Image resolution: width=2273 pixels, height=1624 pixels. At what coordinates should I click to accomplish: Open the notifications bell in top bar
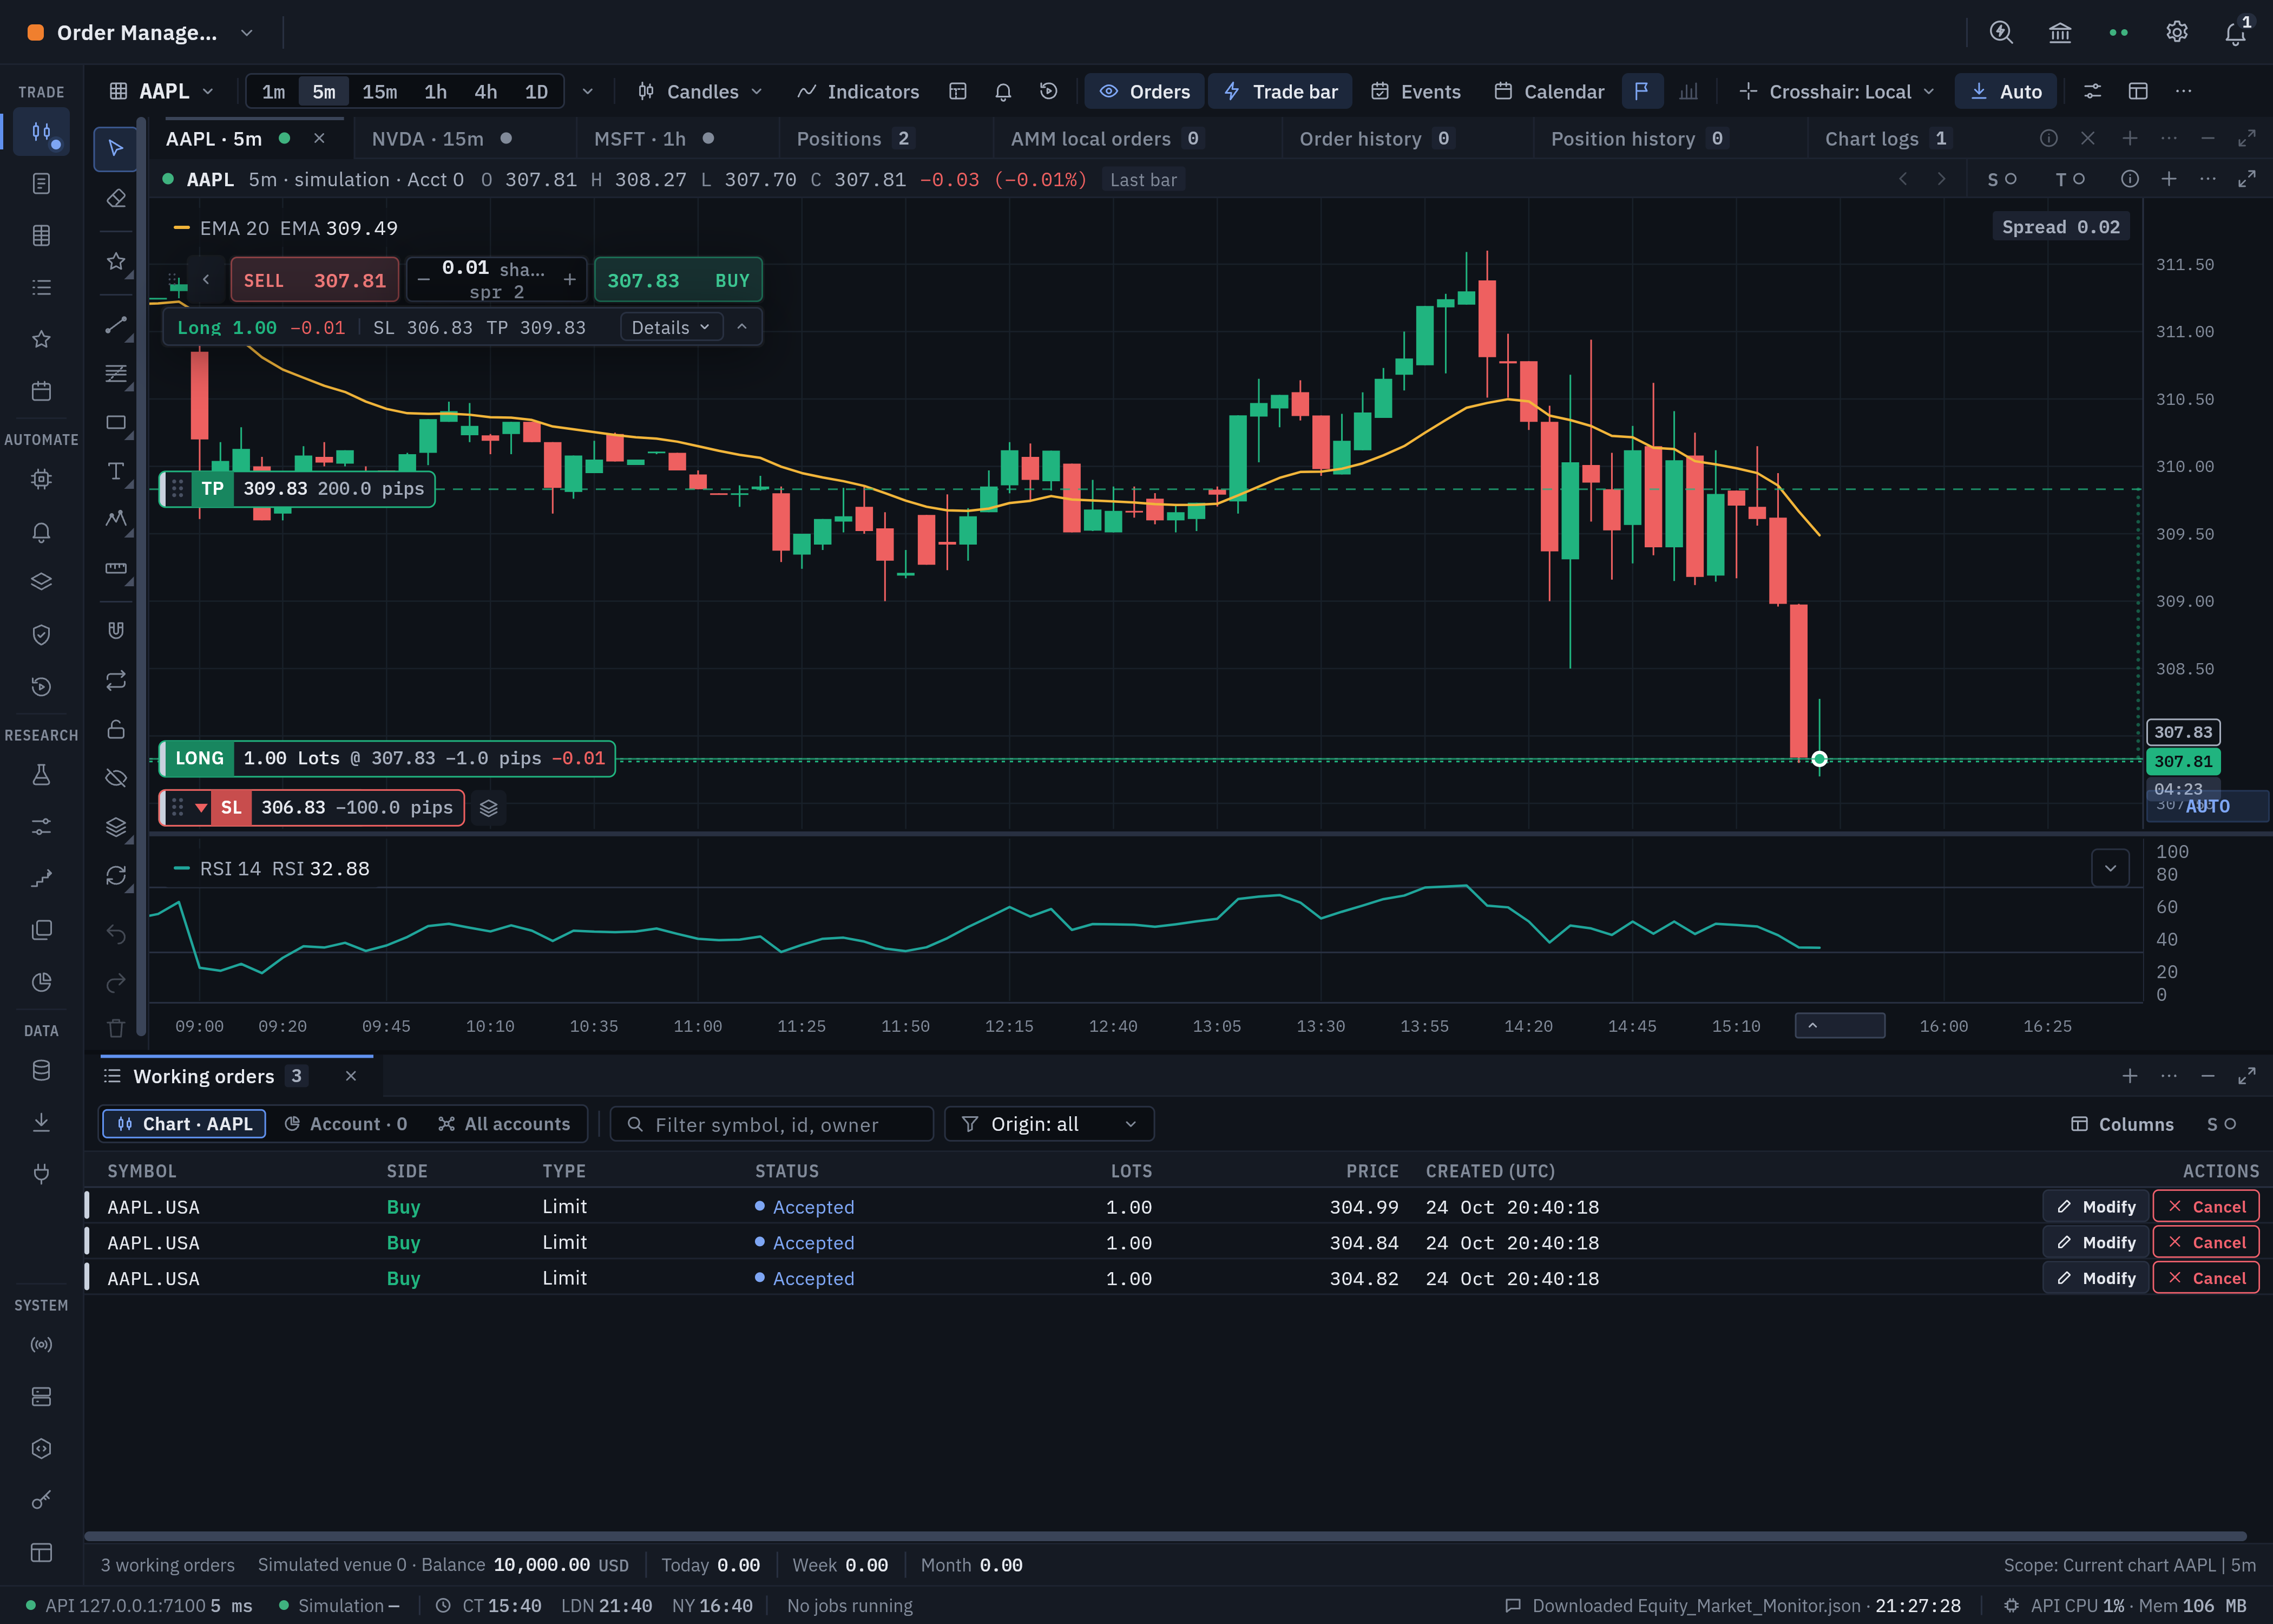(x=2235, y=32)
